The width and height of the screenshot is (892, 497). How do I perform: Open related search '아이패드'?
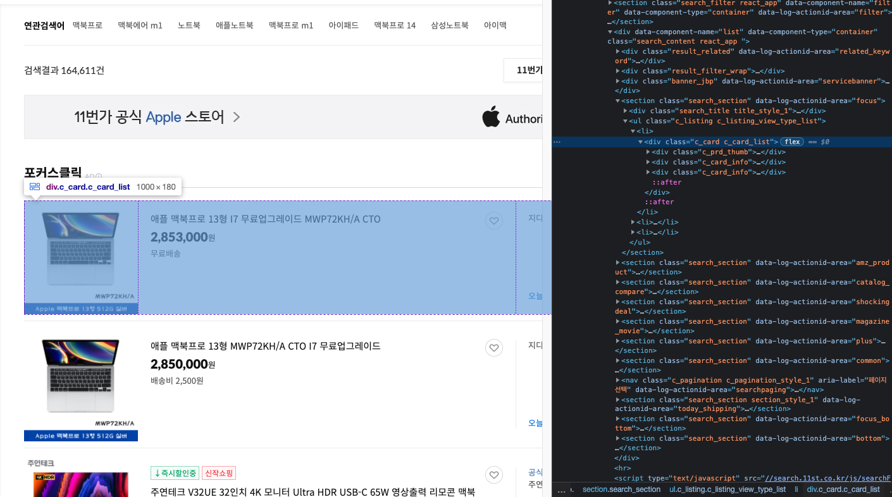click(344, 25)
